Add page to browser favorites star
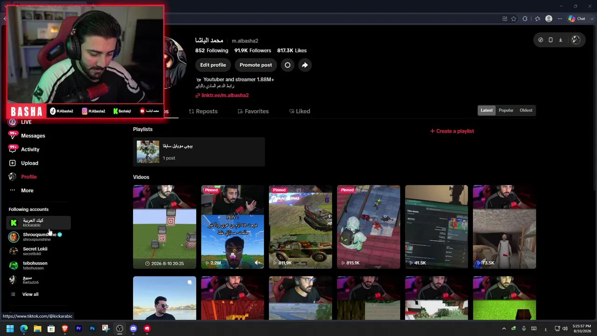Screen dimensions: 597x336 point(514,19)
